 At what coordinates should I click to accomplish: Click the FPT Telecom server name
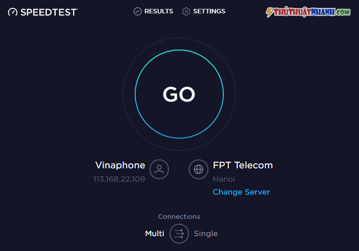(243, 165)
